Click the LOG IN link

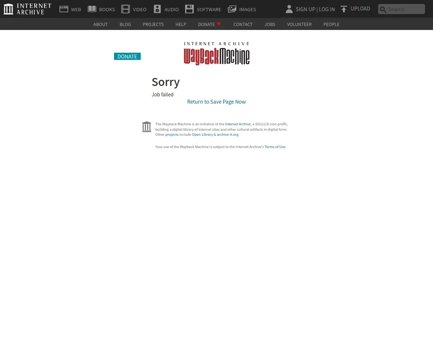coord(327,9)
